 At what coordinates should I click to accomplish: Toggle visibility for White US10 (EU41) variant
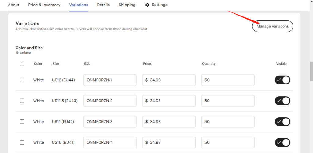[x=282, y=142]
